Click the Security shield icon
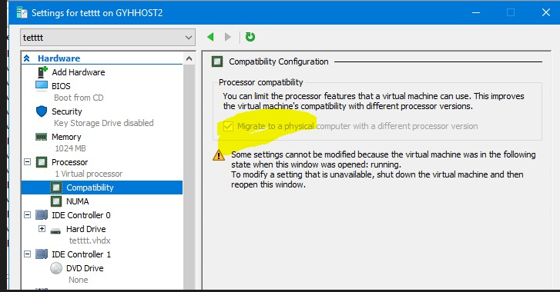 click(42, 111)
